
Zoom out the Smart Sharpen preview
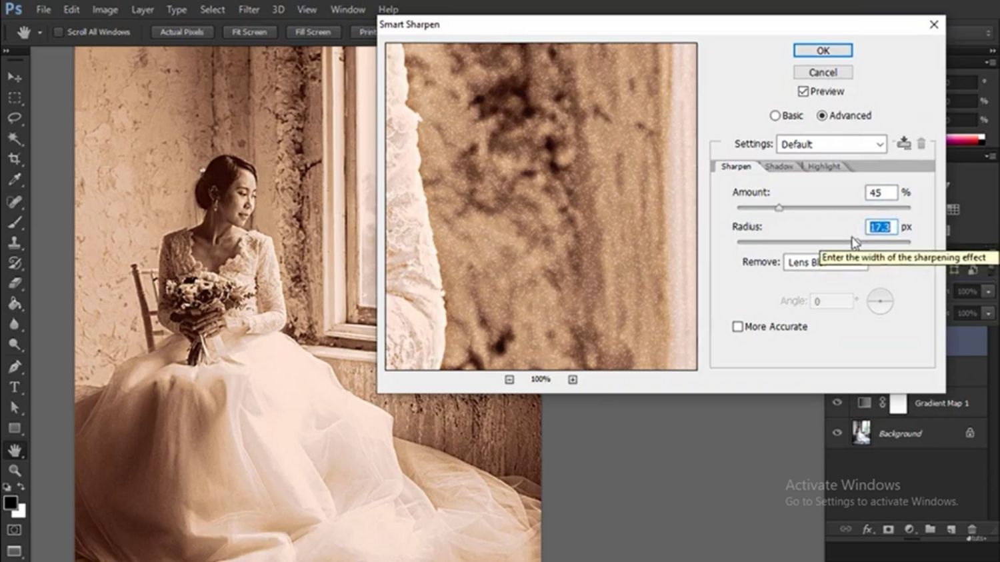pos(509,379)
